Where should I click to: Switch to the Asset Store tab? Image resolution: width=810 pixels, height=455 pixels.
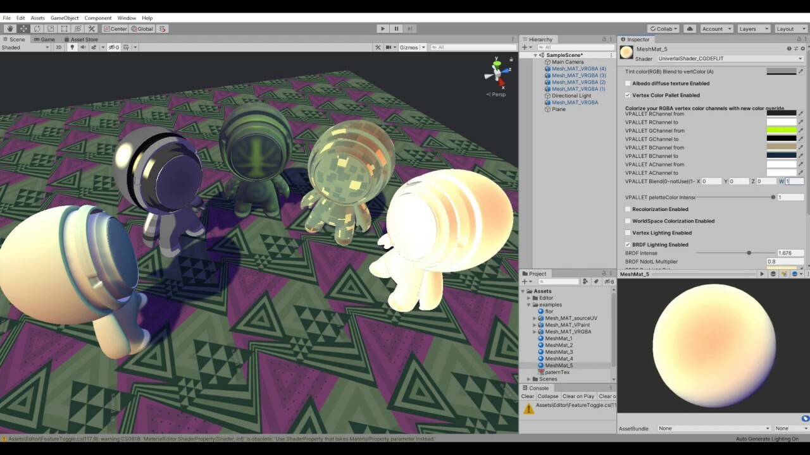[80, 39]
